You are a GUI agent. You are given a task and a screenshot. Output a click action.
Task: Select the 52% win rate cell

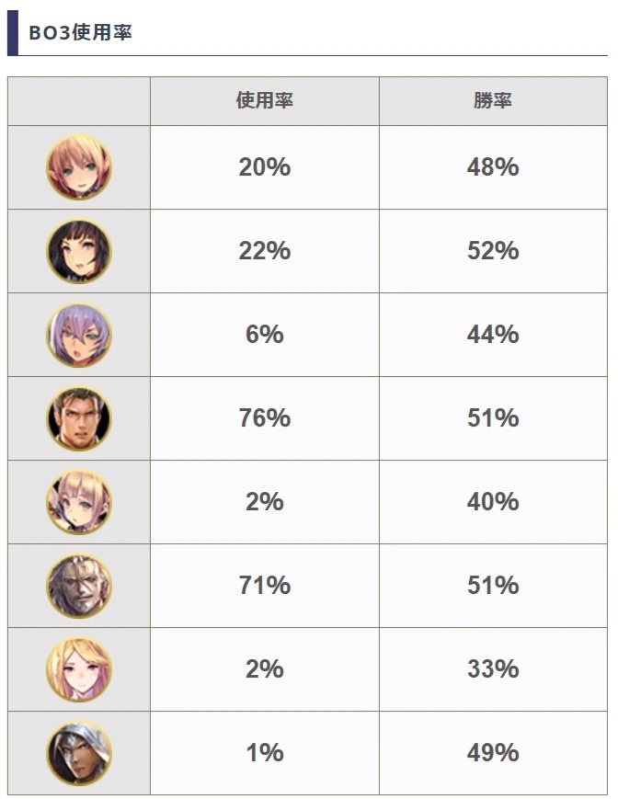point(493,251)
